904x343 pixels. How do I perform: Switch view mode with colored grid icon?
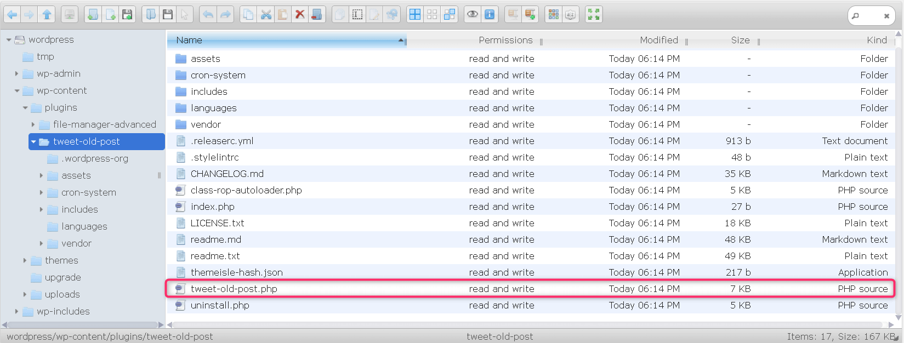[x=554, y=15]
